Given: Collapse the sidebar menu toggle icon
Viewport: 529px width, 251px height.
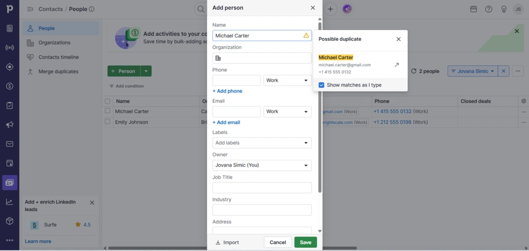Looking at the screenshot, I should 30,9.
